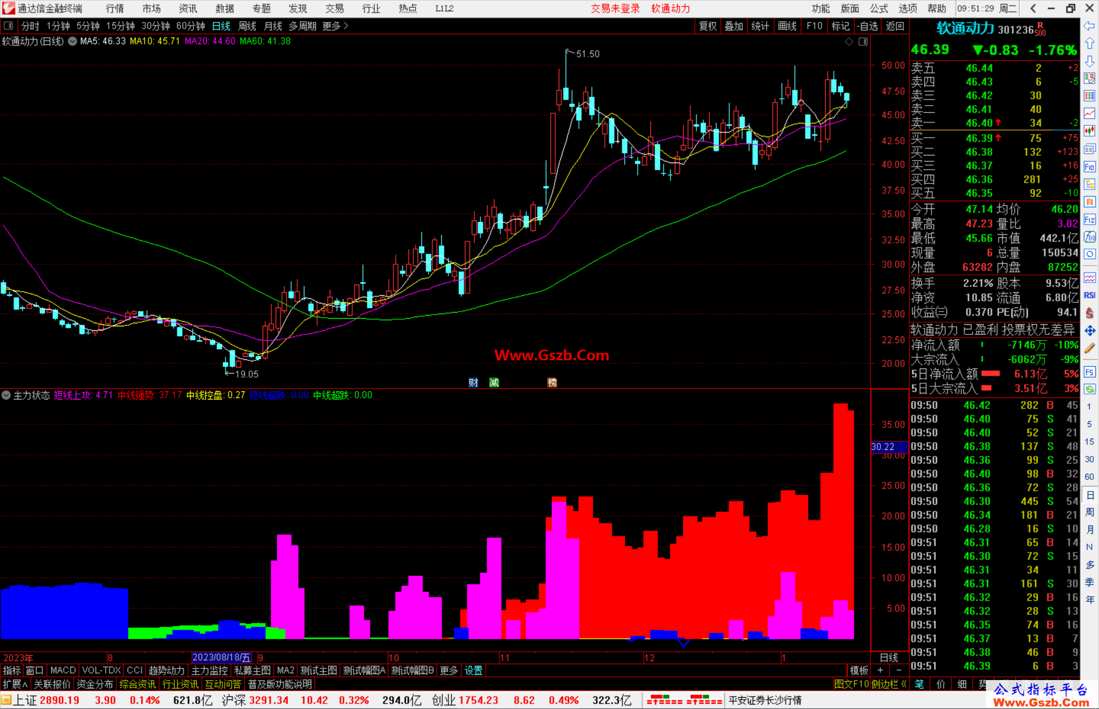The image size is (1099, 709).
Task: Click the 画线 drawing button
Action: tap(787, 26)
